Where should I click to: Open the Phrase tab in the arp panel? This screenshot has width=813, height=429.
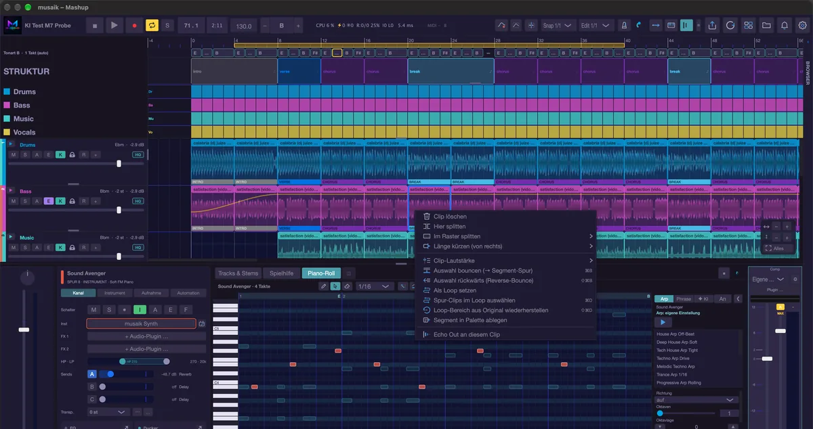pos(684,298)
